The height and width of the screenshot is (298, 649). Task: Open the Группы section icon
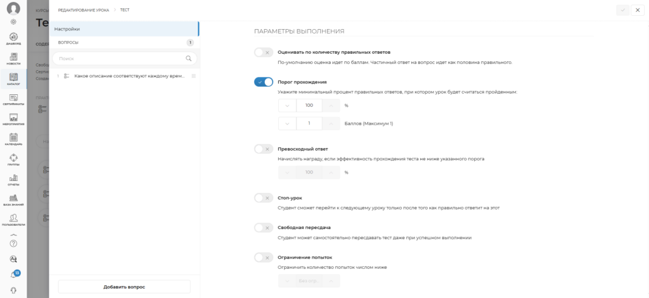click(x=13, y=158)
